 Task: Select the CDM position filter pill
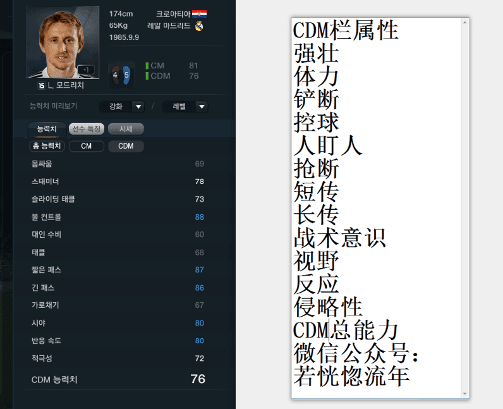click(126, 146)
